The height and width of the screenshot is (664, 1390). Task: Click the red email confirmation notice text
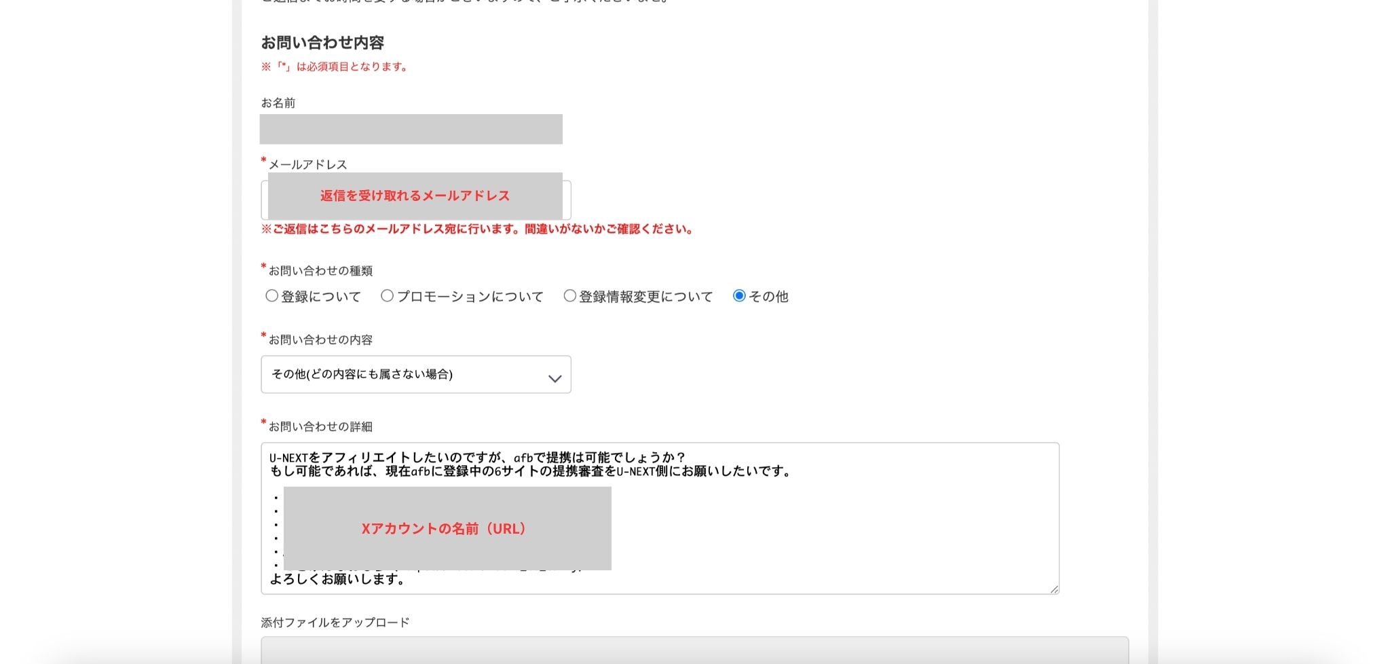tap(477, 229)
